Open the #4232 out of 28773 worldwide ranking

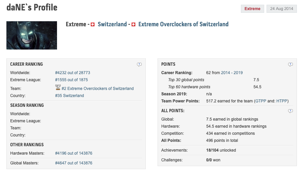73,73
